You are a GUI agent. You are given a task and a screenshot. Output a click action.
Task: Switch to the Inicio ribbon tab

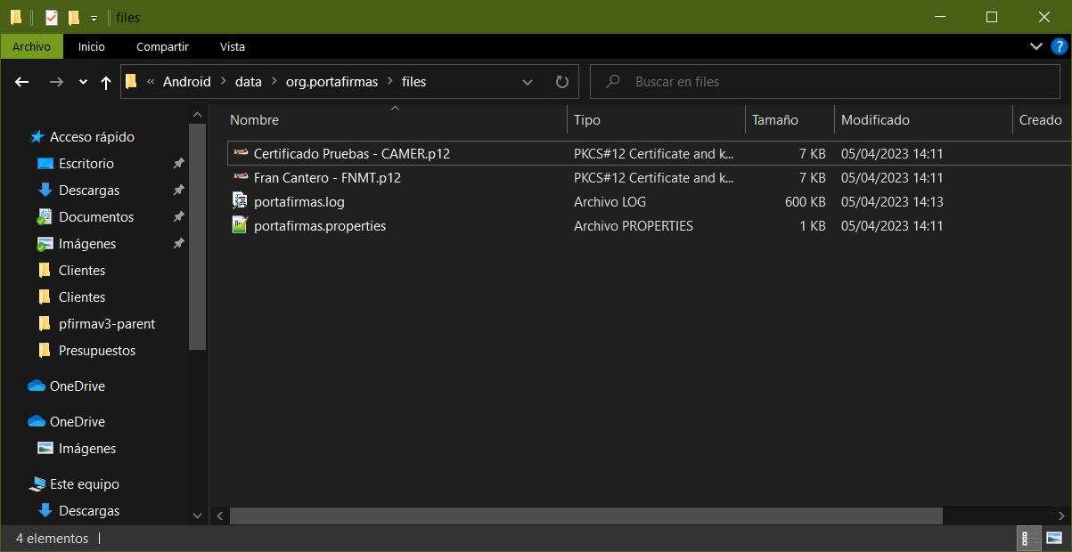pos(91,46)
